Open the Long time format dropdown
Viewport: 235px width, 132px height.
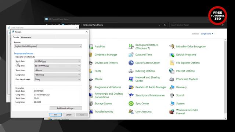pyautogui.click(x=57, y=75)
